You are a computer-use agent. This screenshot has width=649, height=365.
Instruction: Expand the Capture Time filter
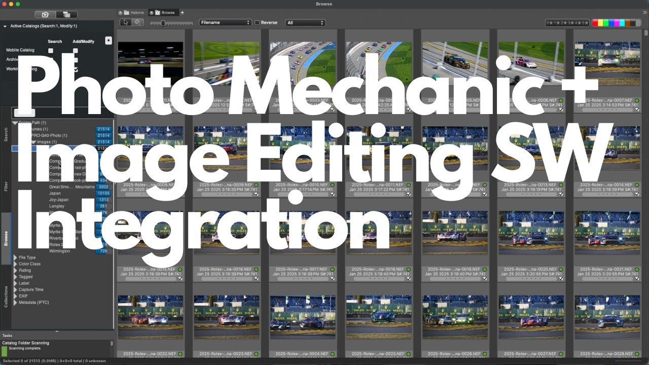point(15,290)
